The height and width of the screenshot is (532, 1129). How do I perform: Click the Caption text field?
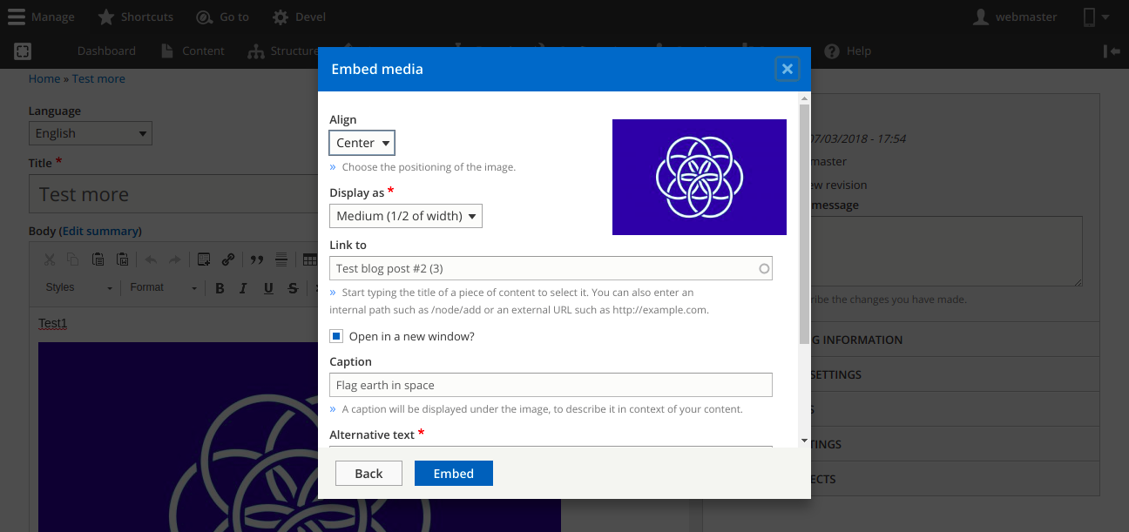pos(551,385)
